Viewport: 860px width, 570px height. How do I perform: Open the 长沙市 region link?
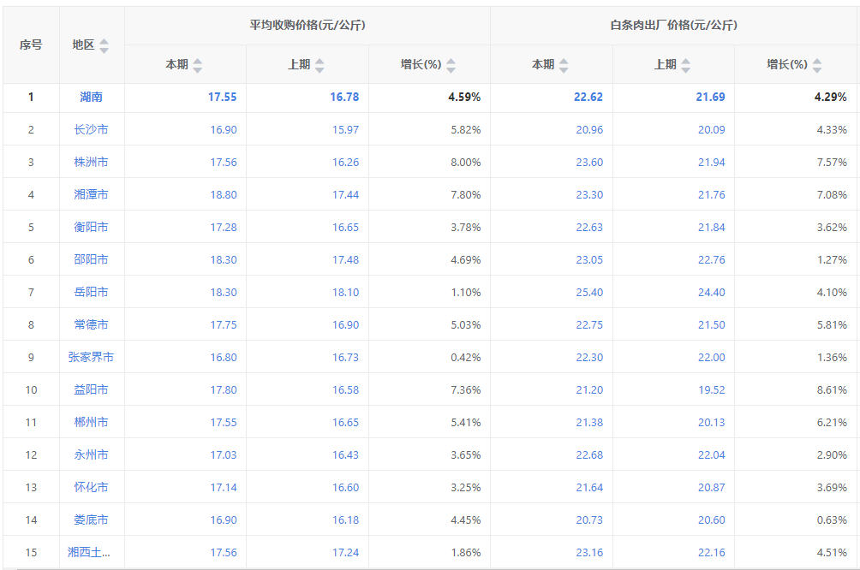[91, 129]
